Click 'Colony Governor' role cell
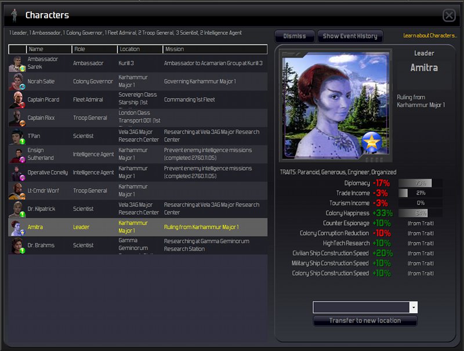The image size is (464, 351). (x=93, y=81)
